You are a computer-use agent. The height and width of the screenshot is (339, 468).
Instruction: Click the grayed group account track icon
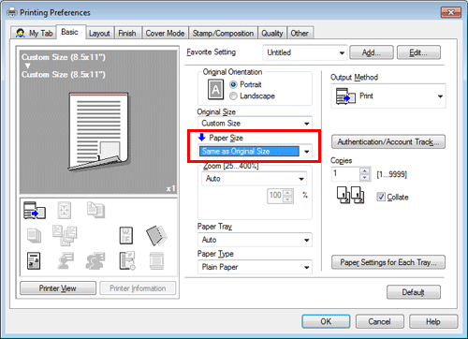pyautogui.click(x=95, y=261)
